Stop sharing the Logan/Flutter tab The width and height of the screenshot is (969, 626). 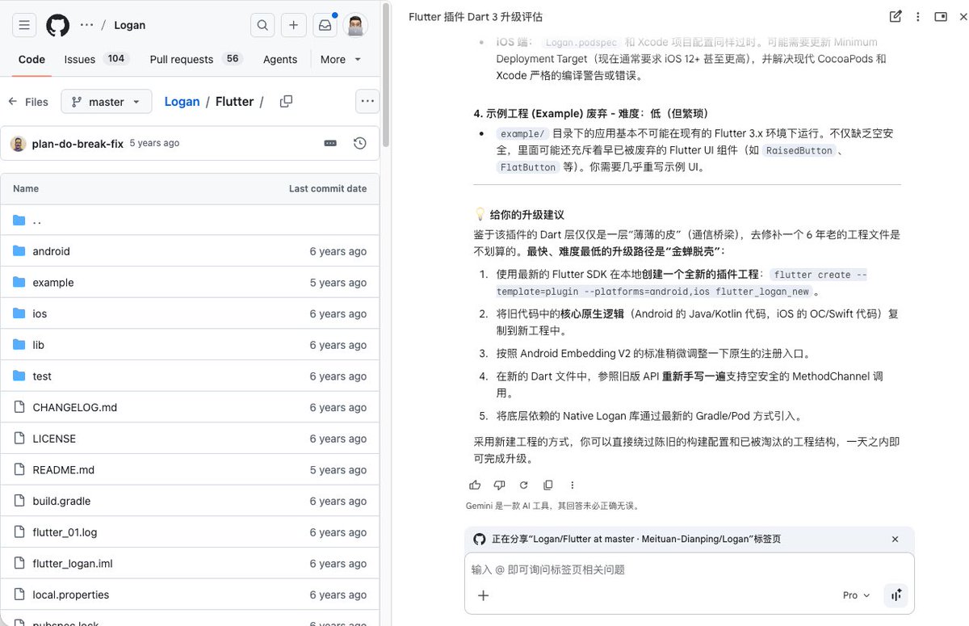(x=895, y=539)
